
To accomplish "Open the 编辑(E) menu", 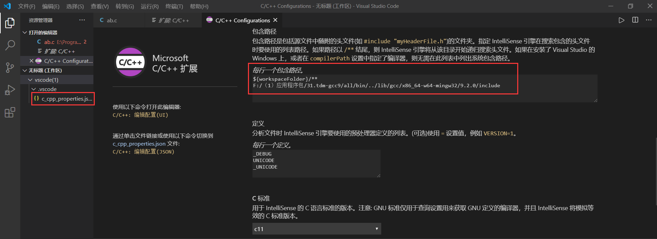I will click(x=51, y=6).
